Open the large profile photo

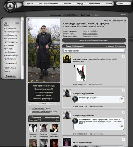click(x=44, y=50)
